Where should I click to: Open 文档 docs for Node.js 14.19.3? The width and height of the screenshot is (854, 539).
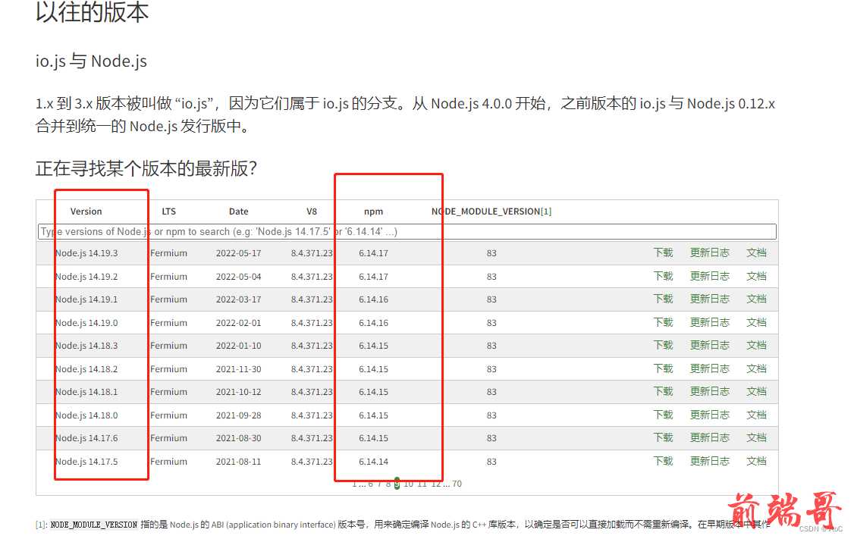pos(756,252)
